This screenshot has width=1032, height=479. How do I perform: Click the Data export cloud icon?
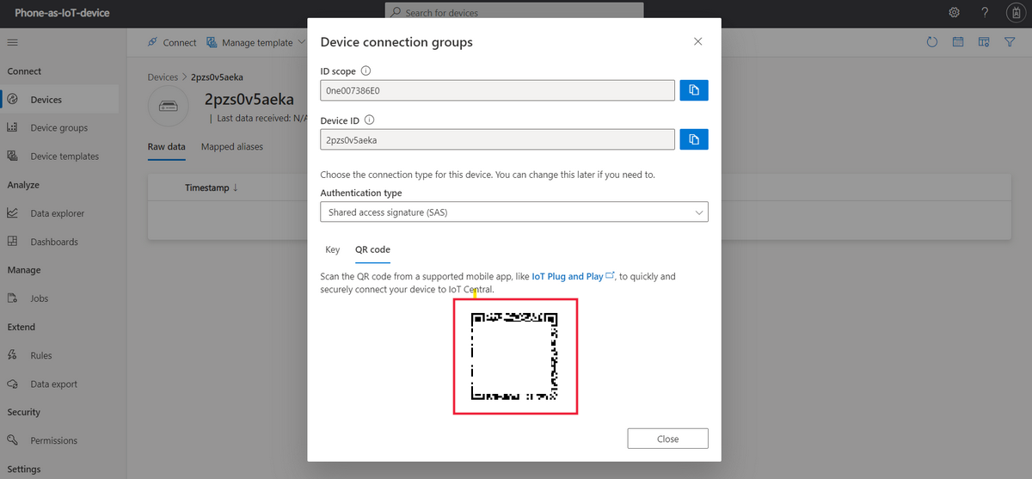click(13, 384)
